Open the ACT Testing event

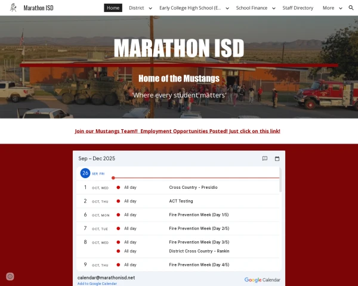tap(181, 201)
